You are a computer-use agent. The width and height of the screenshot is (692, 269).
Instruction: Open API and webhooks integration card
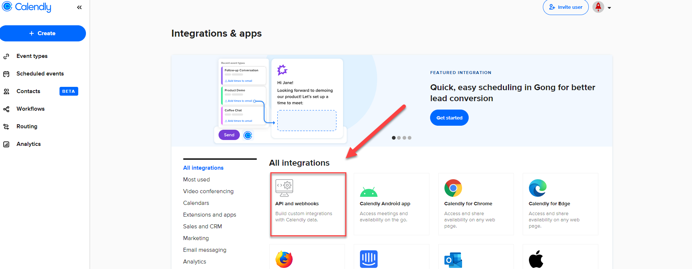308,204
